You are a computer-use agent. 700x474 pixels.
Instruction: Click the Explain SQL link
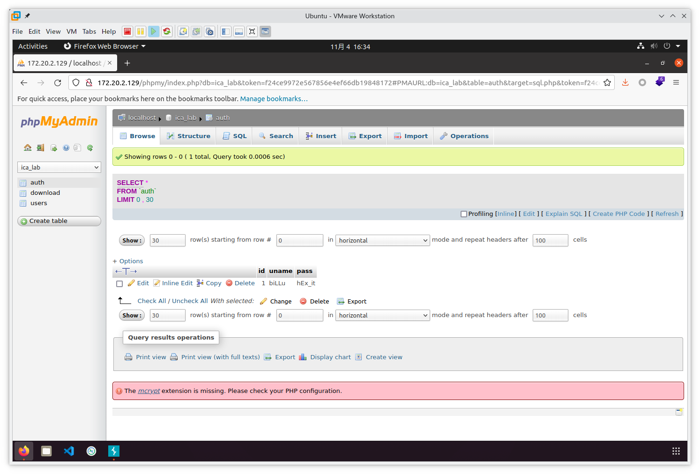(564, 214)
